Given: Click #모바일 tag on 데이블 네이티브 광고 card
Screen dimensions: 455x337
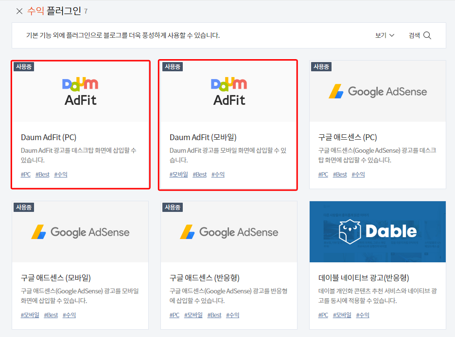Looking at the screenshot, I should coord(342,315).
